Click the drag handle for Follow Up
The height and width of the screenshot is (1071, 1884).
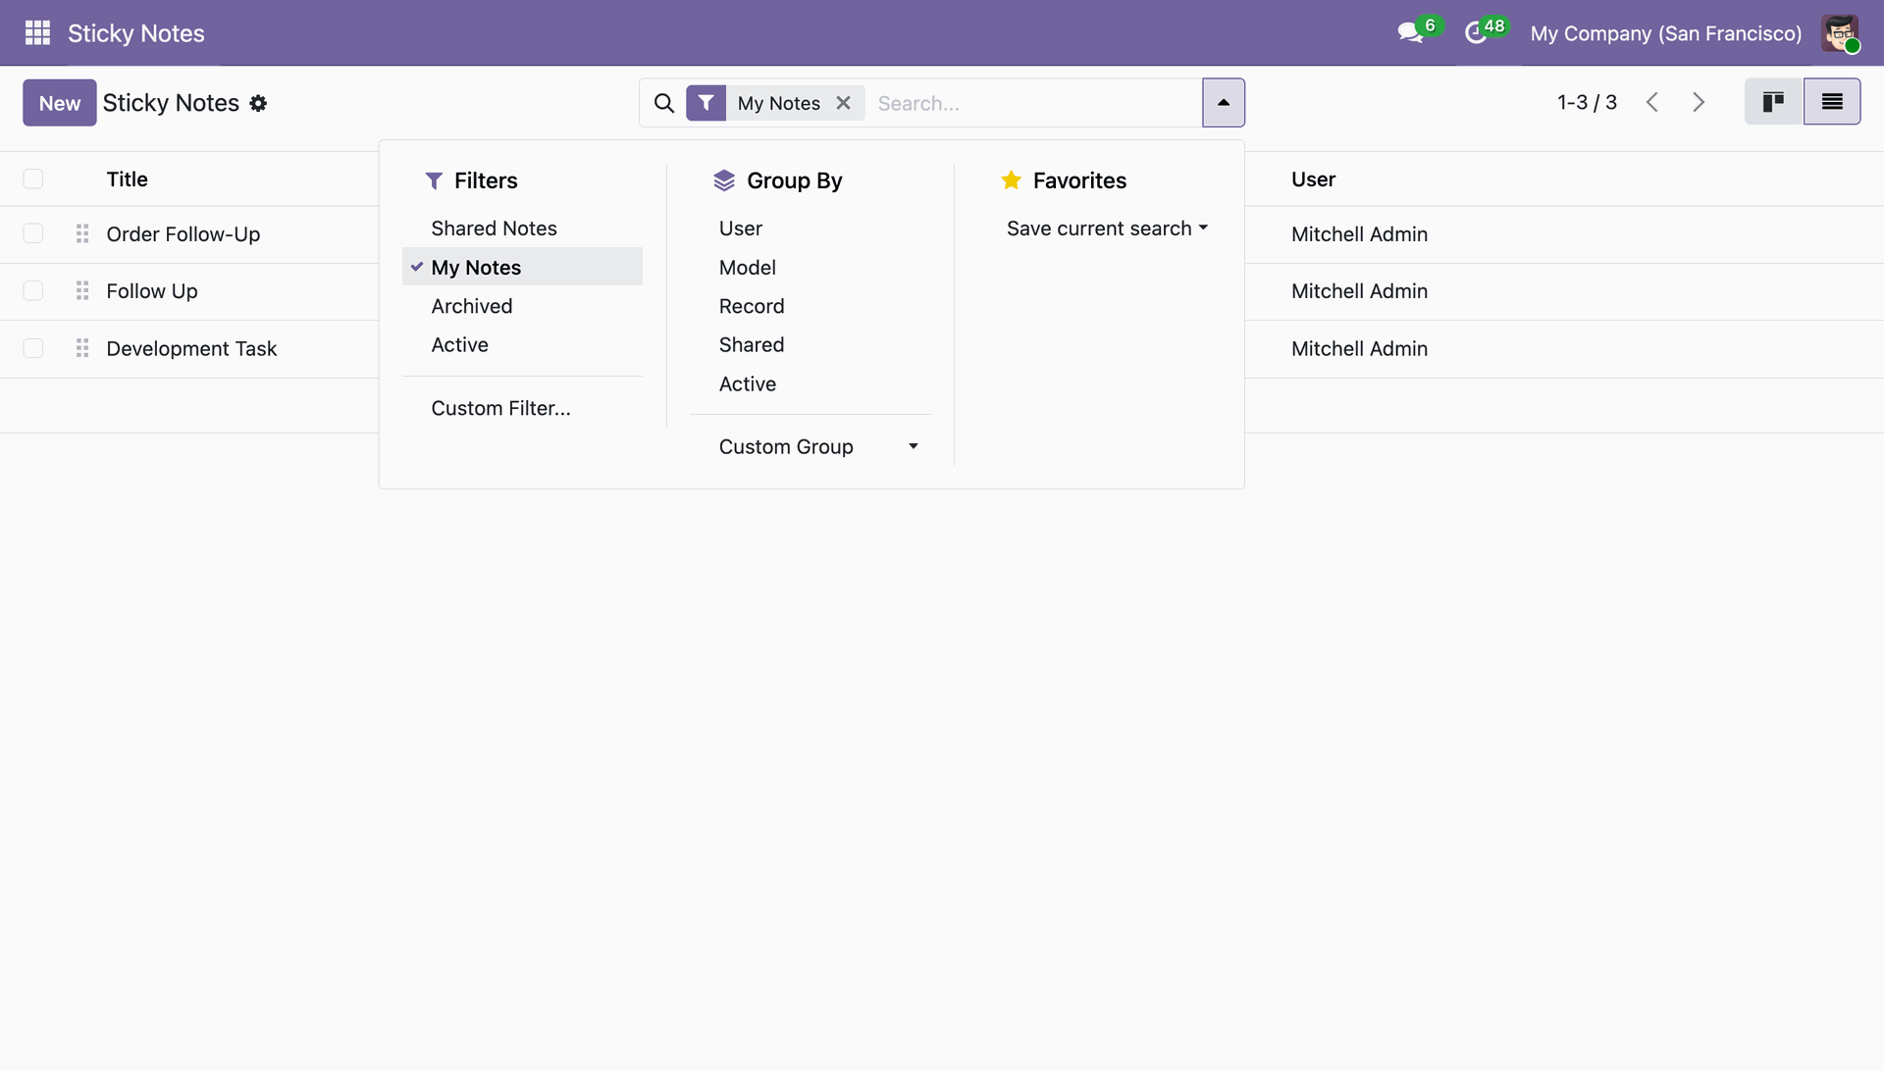coord(82,291)
